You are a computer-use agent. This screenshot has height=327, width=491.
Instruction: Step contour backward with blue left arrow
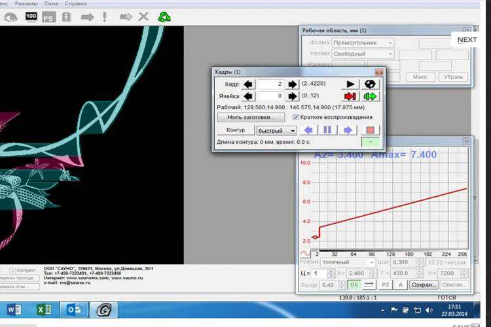(308, 130)
